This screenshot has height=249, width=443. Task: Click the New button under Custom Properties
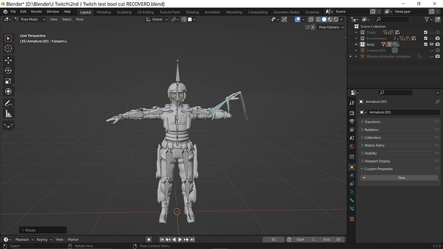click(401, 177)
